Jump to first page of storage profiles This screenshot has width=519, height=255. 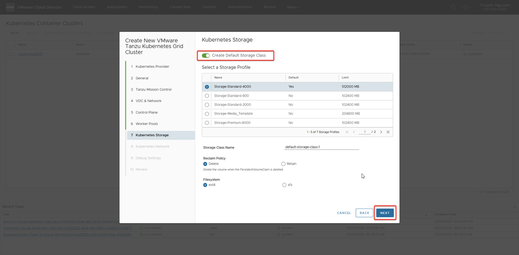(x=347, y=132)
